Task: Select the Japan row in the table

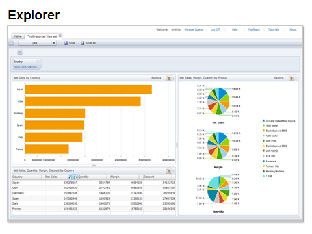Action: 94,183
